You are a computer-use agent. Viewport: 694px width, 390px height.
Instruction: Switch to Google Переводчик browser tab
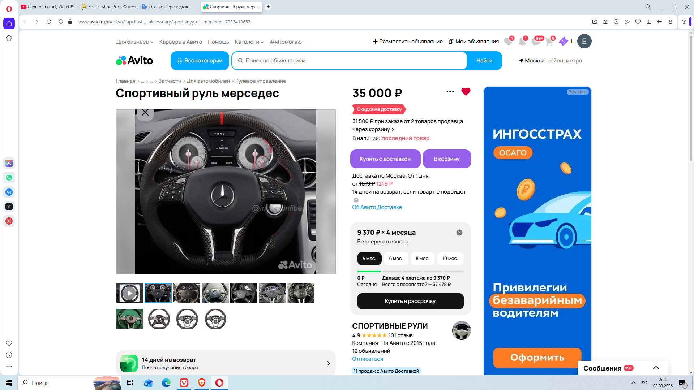(x=169, y=7)
